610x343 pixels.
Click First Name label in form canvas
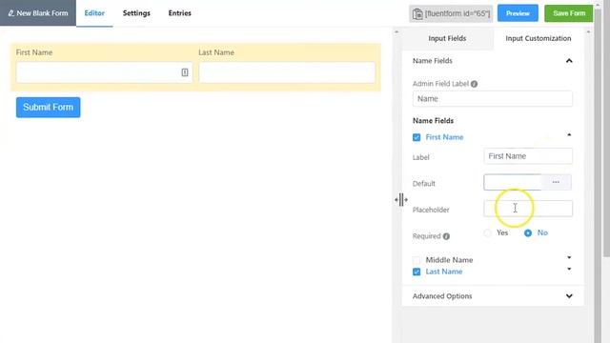pyautogui.click(x=34, y=52)
